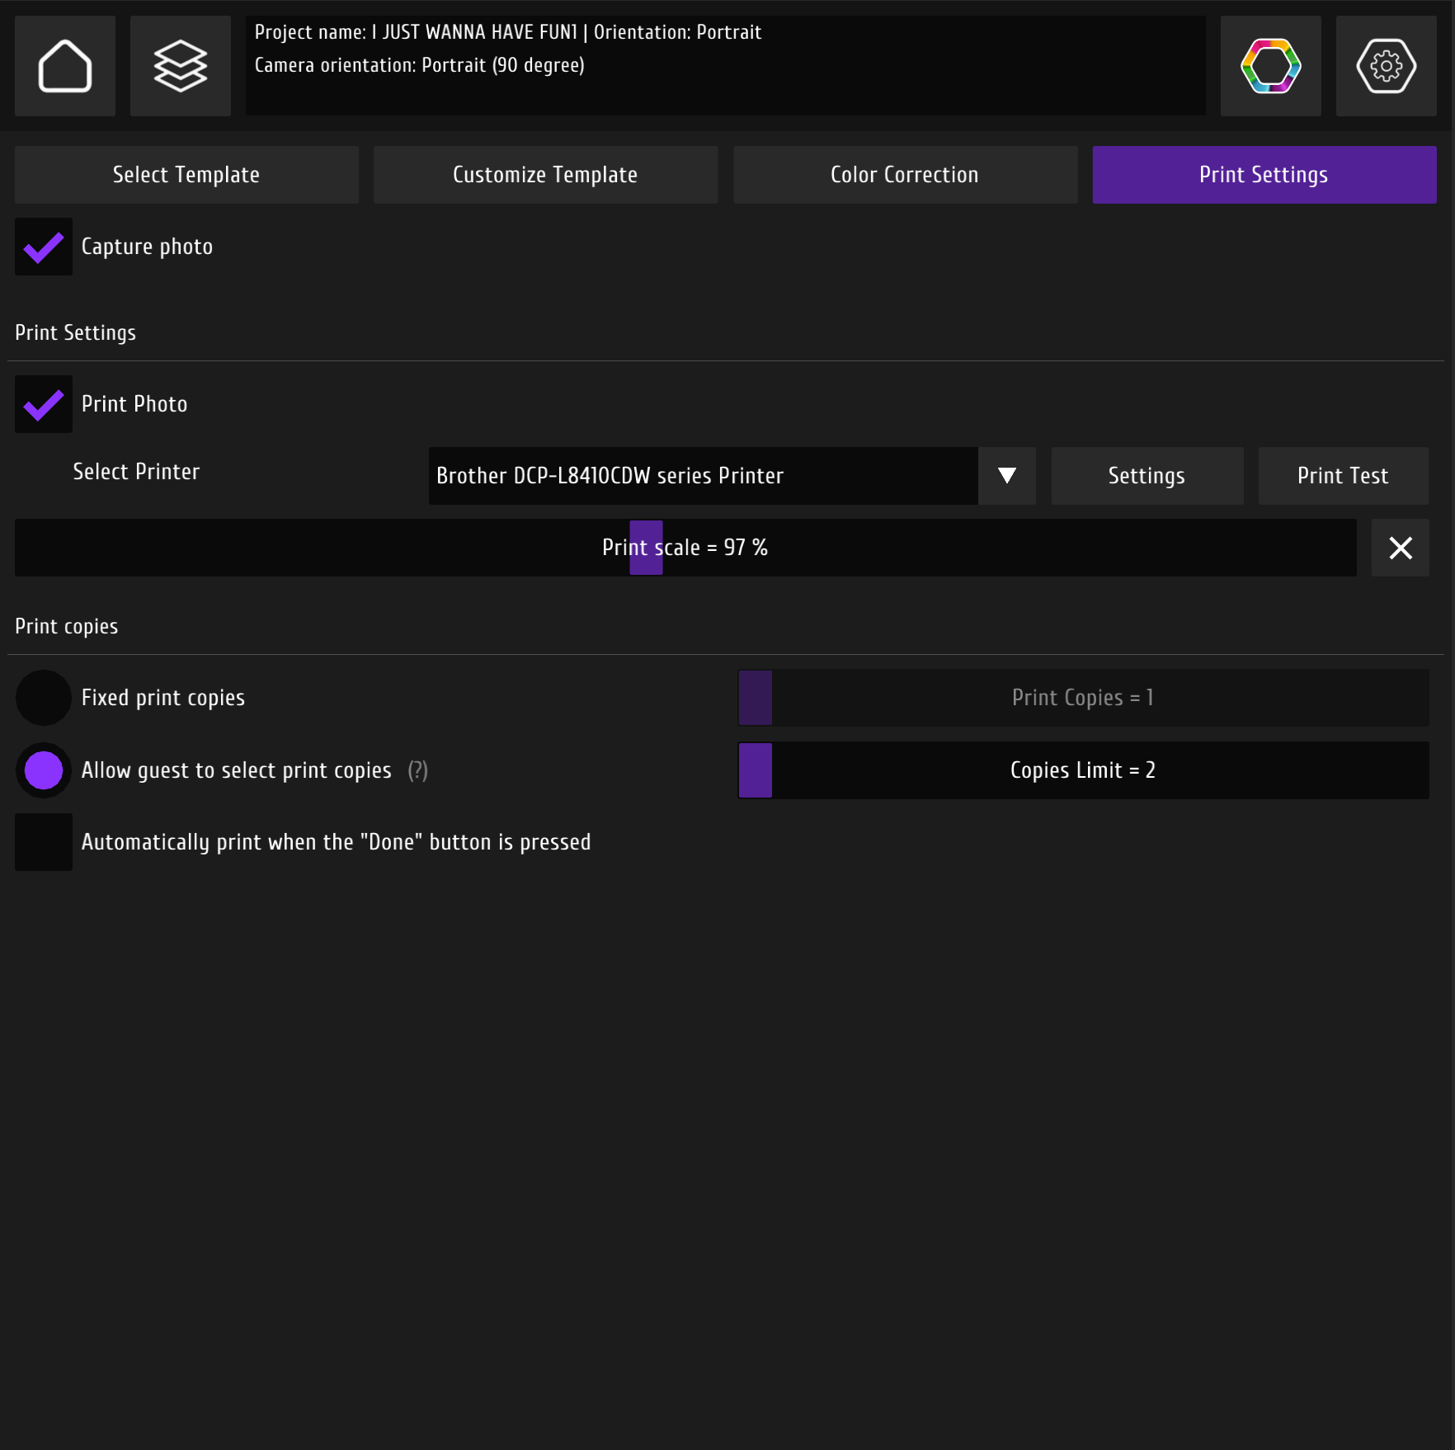Select Fixed print copies radio button
The height and width of the screenshot is (1450, 1455).
(x=44, y=698)
